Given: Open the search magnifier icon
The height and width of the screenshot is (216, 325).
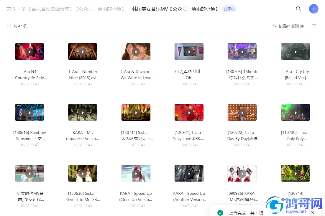Looking at the screenshot, I should pos(298,9).
